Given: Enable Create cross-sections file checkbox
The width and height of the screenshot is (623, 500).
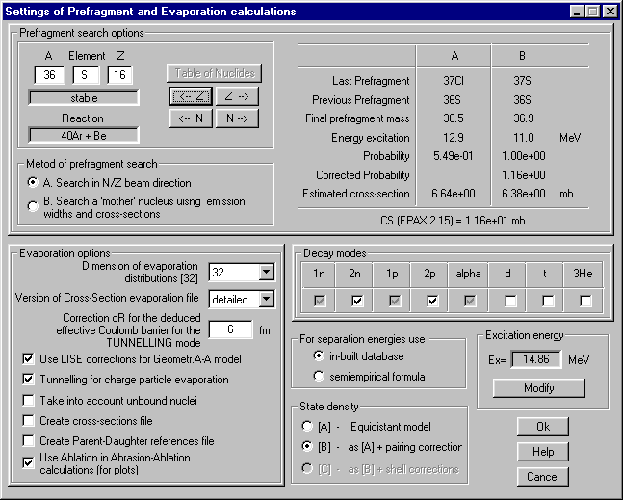Looking at the screenshot, I should [x=28, y=421].
